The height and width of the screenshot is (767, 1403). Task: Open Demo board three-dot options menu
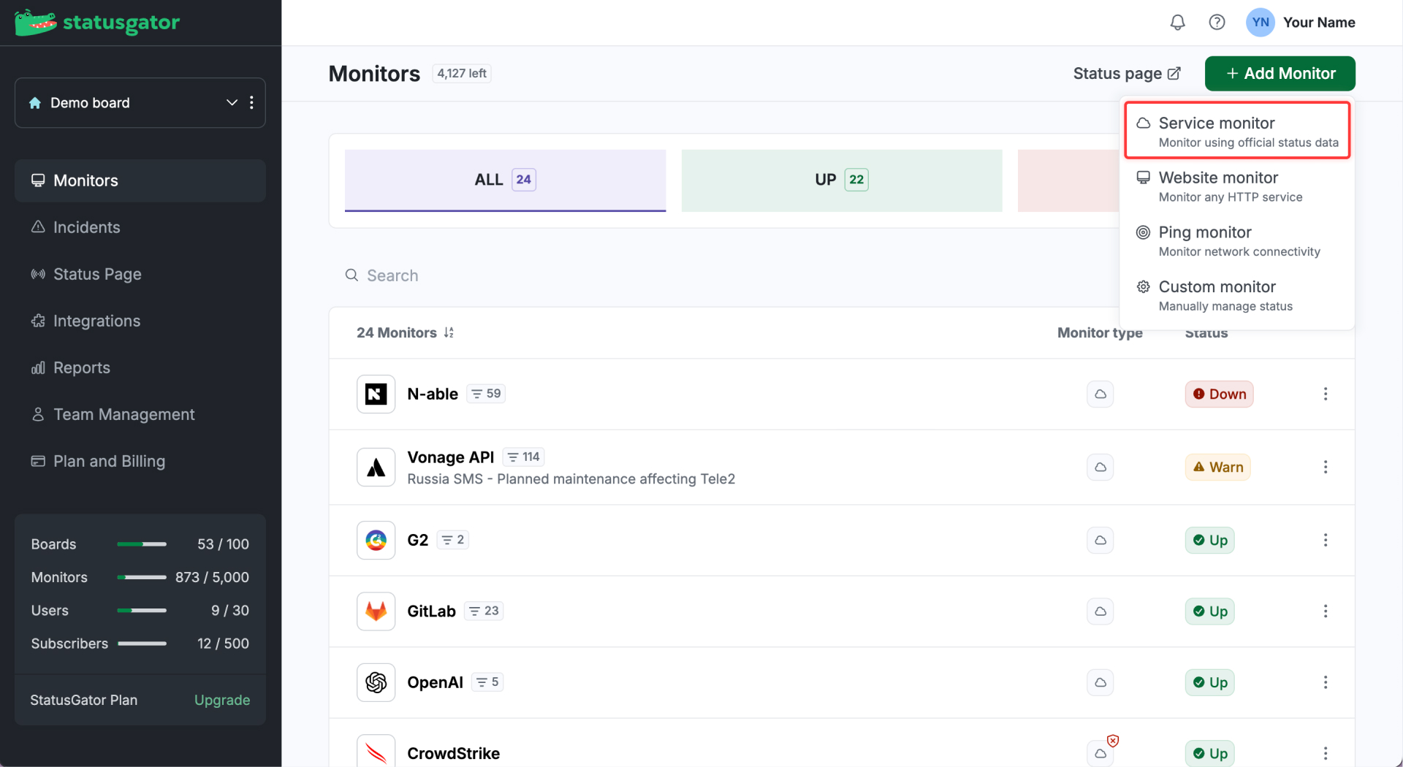[x=251, y=103]
